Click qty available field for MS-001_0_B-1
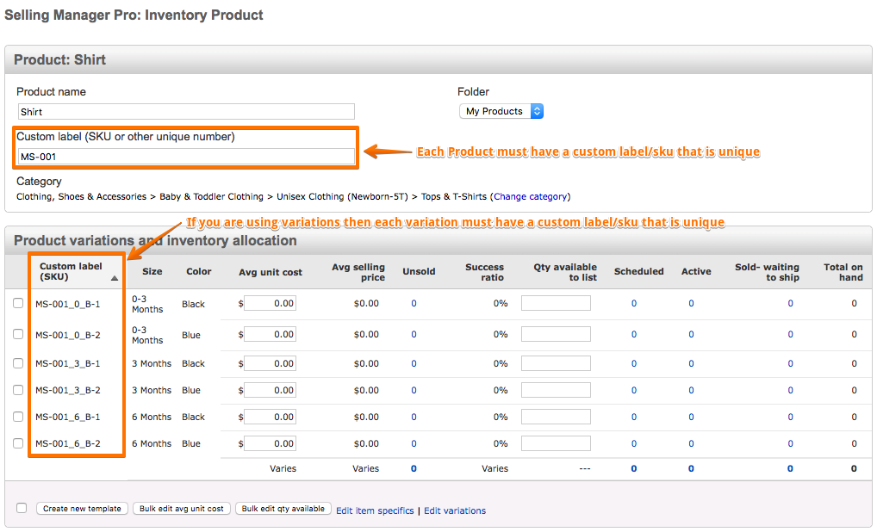 pyautogui.click(x=556, y=303)
